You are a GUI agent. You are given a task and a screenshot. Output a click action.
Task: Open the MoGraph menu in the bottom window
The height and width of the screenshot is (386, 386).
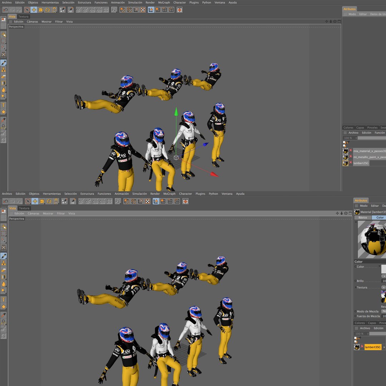click(169, 194)
